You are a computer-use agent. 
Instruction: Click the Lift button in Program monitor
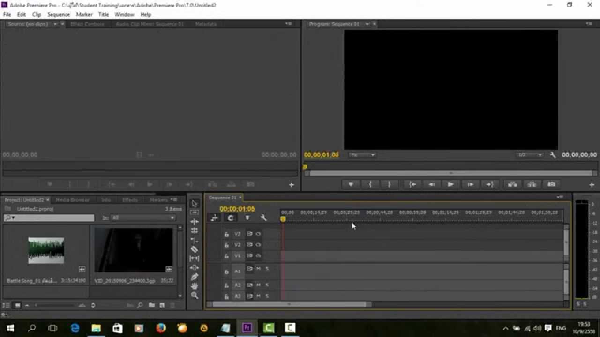click(x=512, y=184)
